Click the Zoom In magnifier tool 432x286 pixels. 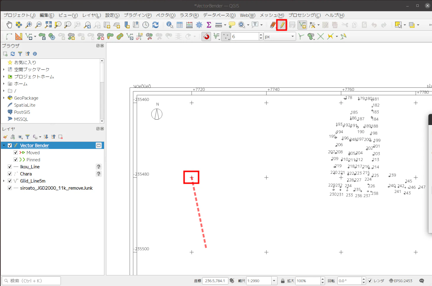click(x=29, y=25)
